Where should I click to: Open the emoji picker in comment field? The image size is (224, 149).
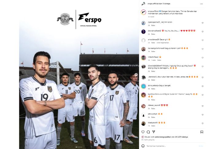tap(143, 146)
